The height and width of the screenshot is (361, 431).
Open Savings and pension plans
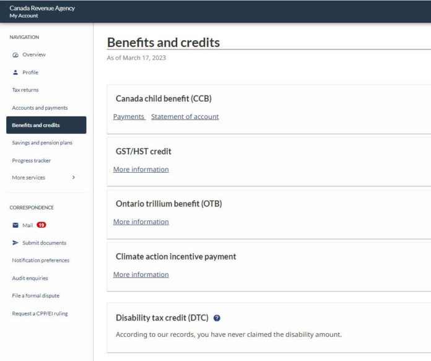coord(42,142)
